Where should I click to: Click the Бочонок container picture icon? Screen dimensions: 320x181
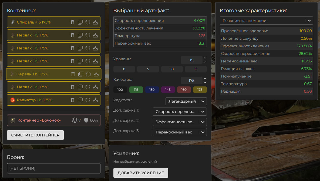tap(13, 120)
